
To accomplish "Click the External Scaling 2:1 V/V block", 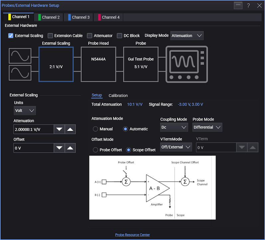I will (x=56, y=64).
